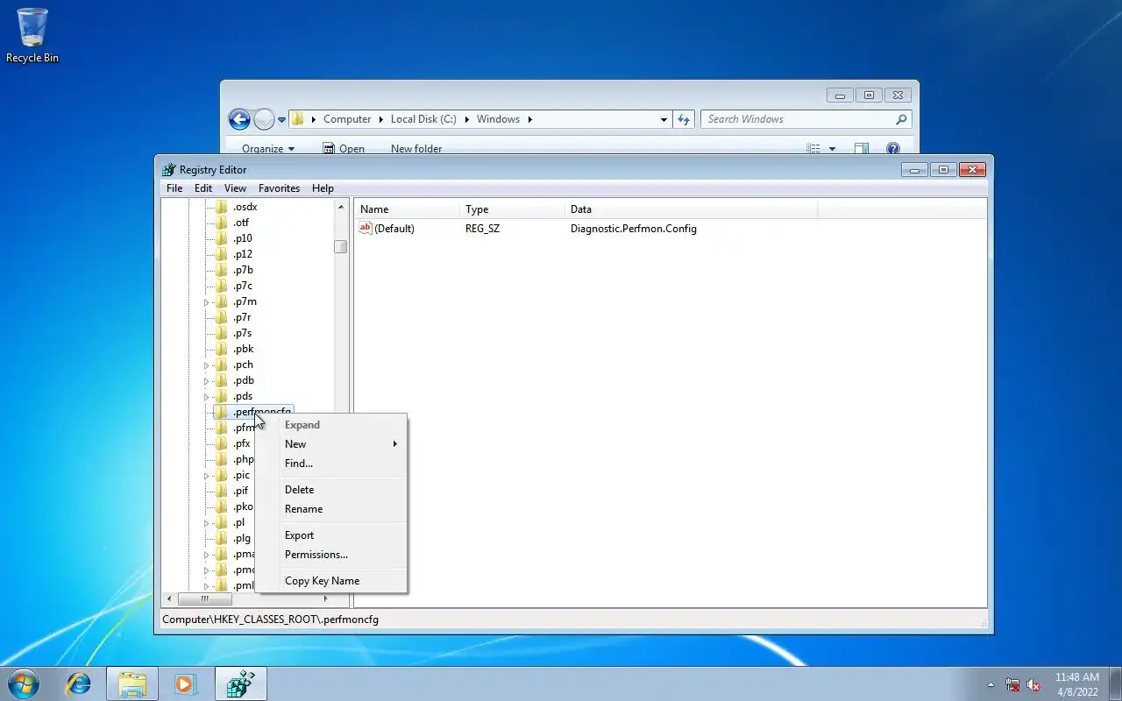Select the .pif registry key
The height and width of the screenshot is (701, 1122).
(x=241, y=491)
